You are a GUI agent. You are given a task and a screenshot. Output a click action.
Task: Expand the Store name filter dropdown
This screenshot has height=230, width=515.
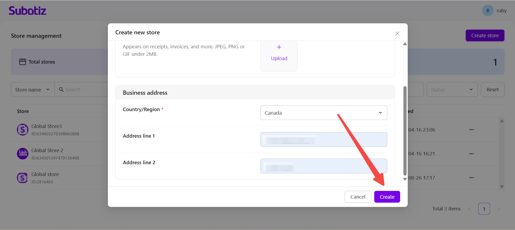(x=33, y=90)
